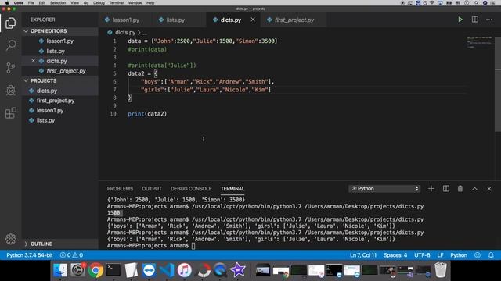The width and height of the screenshot is (501, 281).
Task: Open Google Chrome from the Dock
Action: (96, 270)
